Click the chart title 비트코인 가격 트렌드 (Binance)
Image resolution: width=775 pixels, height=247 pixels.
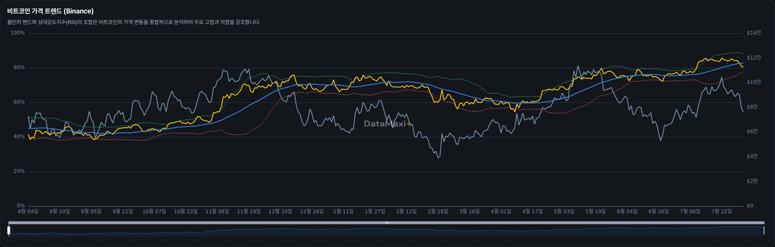coord(51,11)
